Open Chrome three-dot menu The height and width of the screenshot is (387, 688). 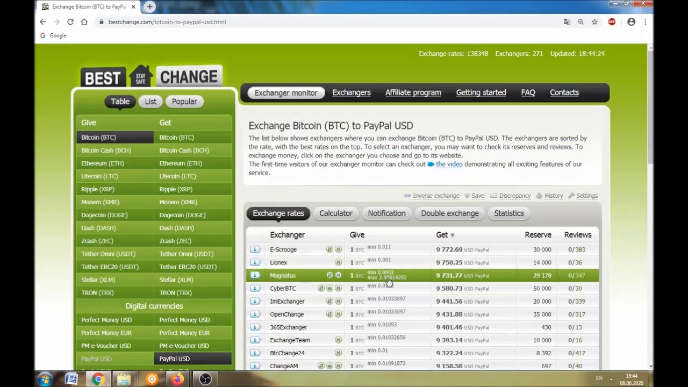click(645, 22)
